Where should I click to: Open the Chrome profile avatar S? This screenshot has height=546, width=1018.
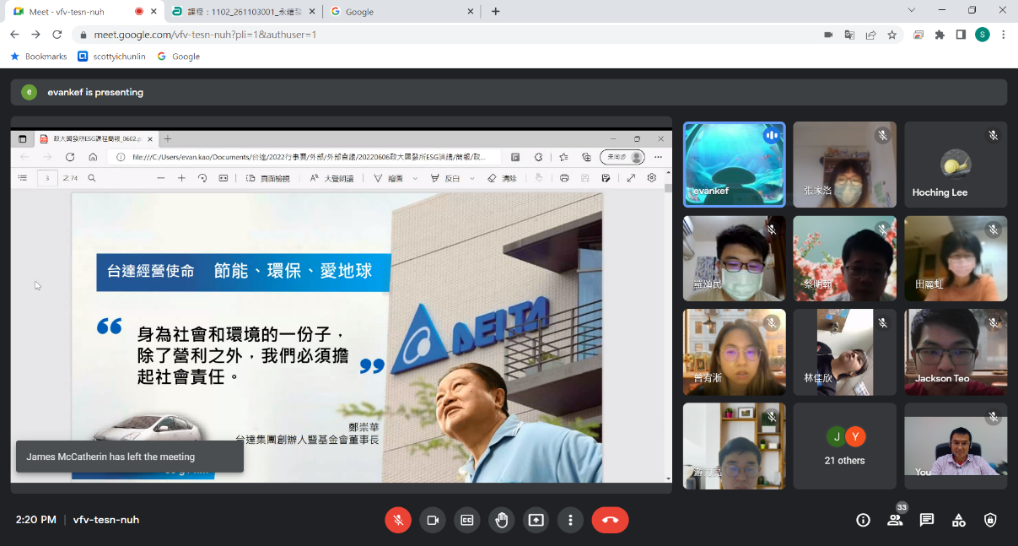tap(983, 35)
